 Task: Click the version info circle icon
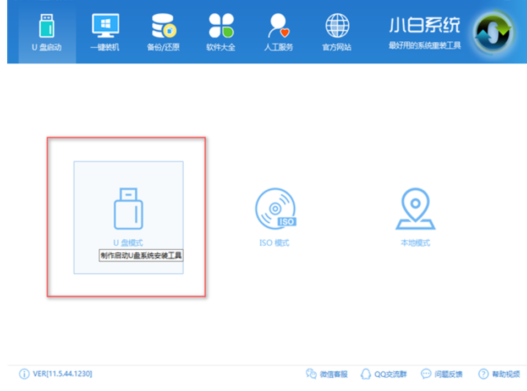coord(23,373)
